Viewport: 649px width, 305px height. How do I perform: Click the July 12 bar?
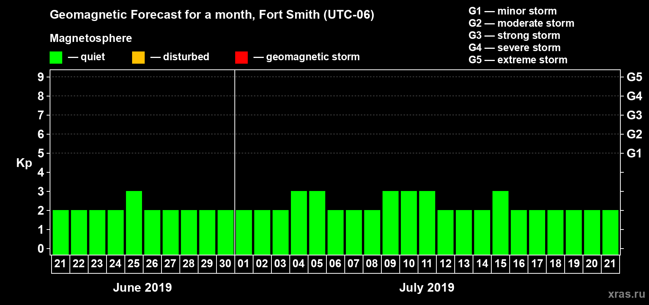[x=446, y=232]
